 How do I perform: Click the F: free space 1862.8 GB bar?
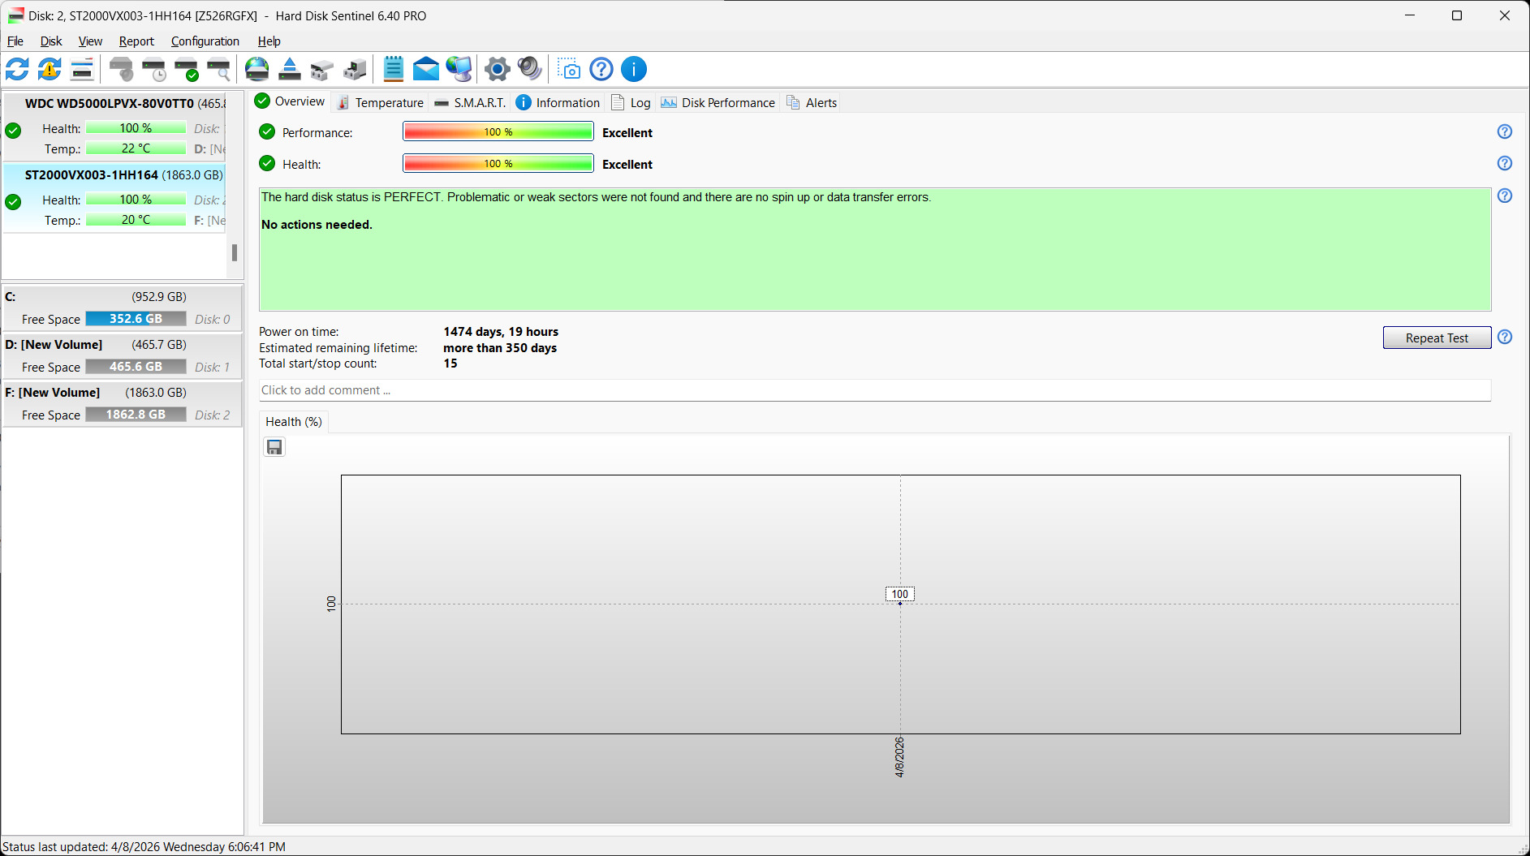pyautogui.click(x=136, y=415)
